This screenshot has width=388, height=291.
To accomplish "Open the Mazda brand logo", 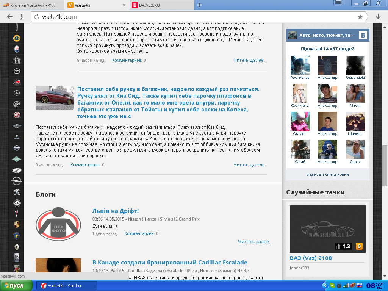I will pos(17,71).
